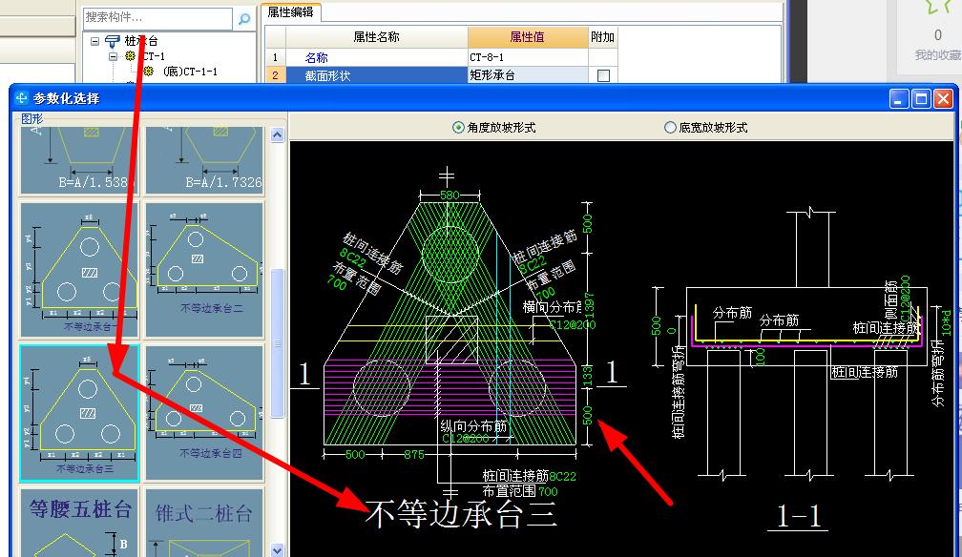Edit the 侧面筋 C12@200 value

(x=905, y=299)
